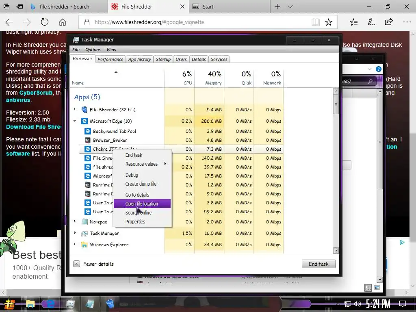Open the antivirus link on the webpage
Viewport: 416px width, 312px height.
click(18, 100)
